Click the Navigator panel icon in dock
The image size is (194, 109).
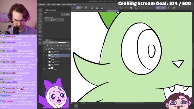point(40,39)
